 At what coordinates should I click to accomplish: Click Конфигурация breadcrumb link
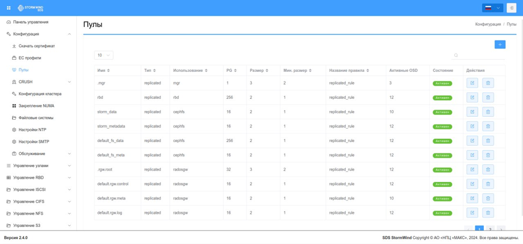click(488, 24)
